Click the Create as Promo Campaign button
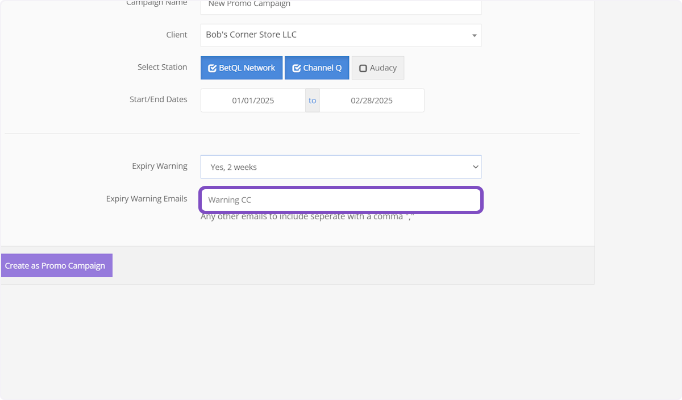The image size is (682, 400). tap(56, 265)
